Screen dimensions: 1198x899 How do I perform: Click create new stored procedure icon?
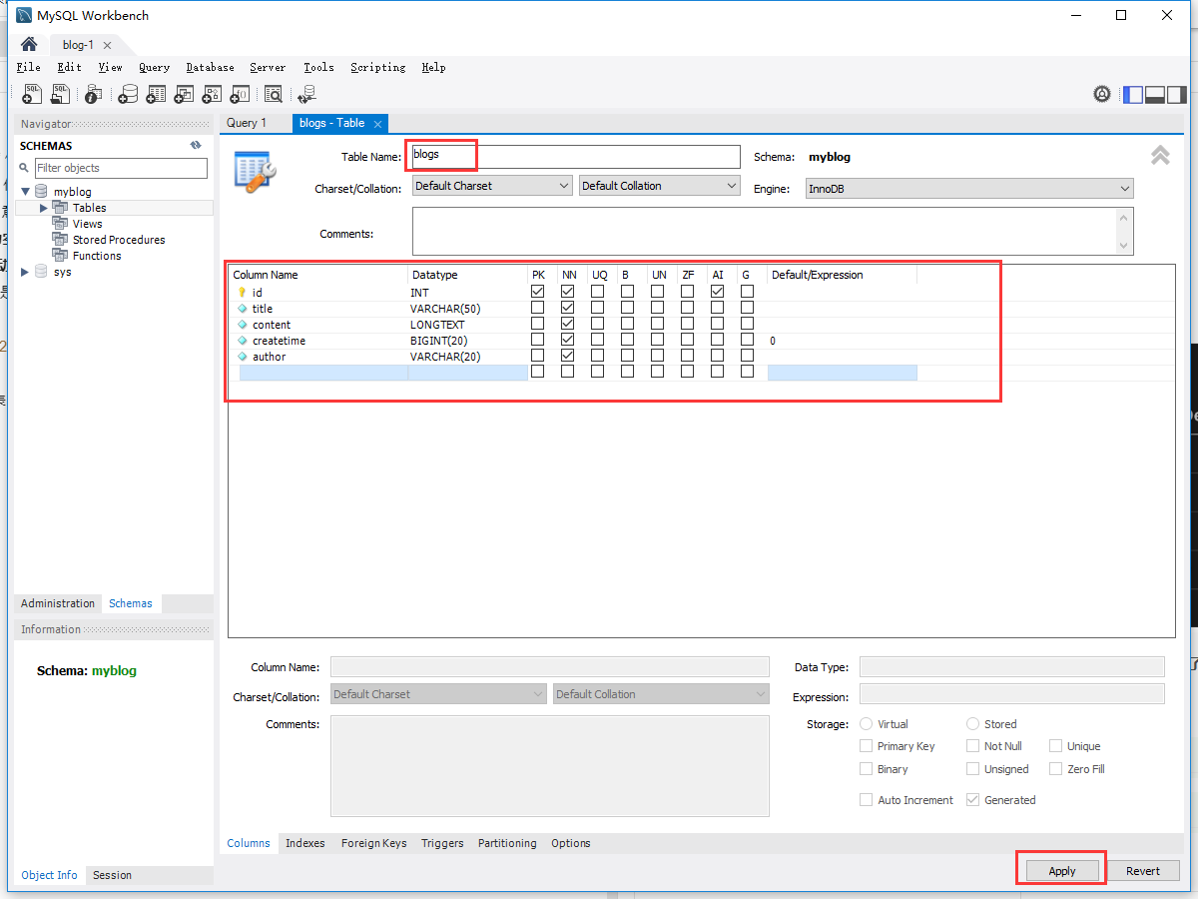(x=212, y=94)
